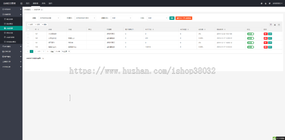Screen dimensions: 285x140
Task: Open the first filter dropdown in the search bar
Action: (49, 18)
